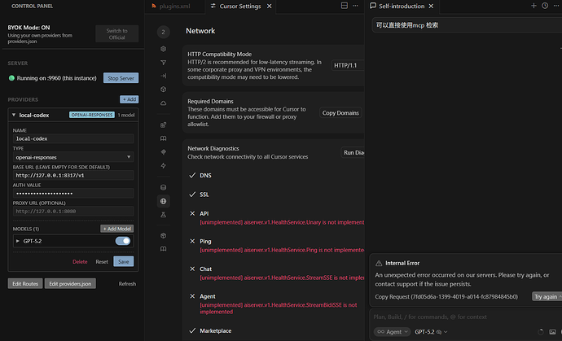Click the Ping diagnostics label
Screen dimensions: 562x341
205,242
